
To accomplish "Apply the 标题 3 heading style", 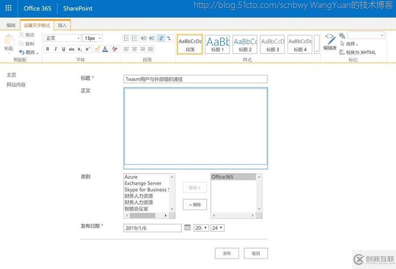I will [273, 44].
